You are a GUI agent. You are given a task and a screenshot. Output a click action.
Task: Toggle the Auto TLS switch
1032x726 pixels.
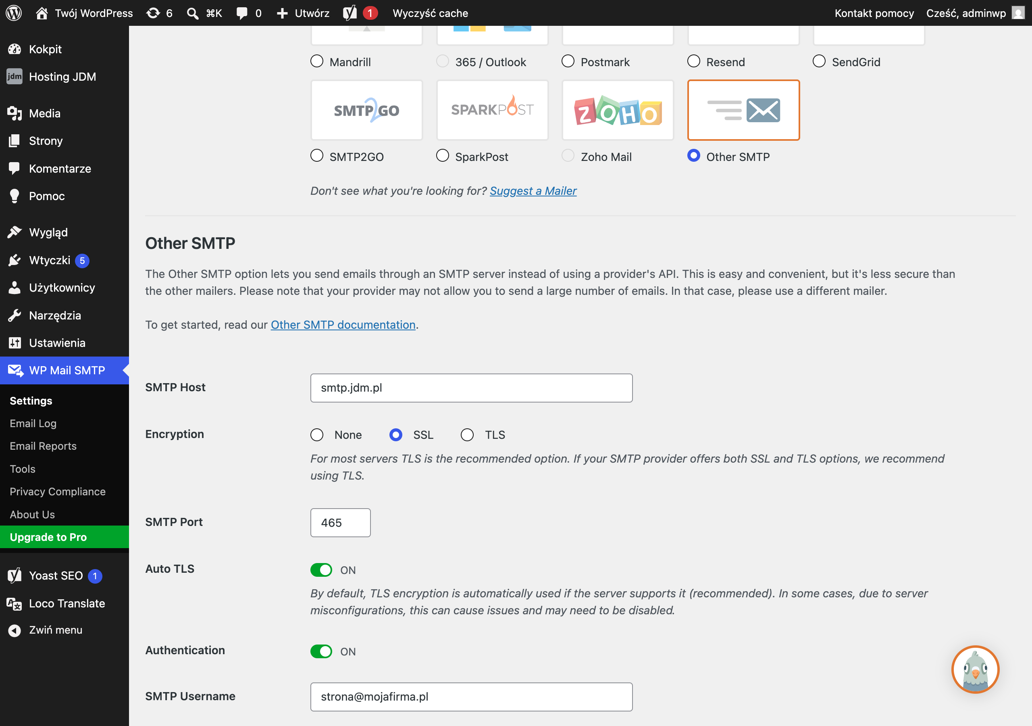pyautogui.click(x=321, y=570)
